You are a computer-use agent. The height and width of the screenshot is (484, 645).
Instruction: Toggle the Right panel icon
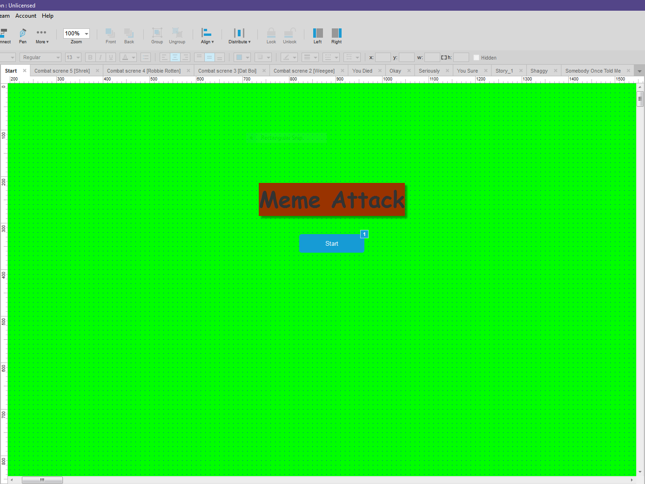336,35
